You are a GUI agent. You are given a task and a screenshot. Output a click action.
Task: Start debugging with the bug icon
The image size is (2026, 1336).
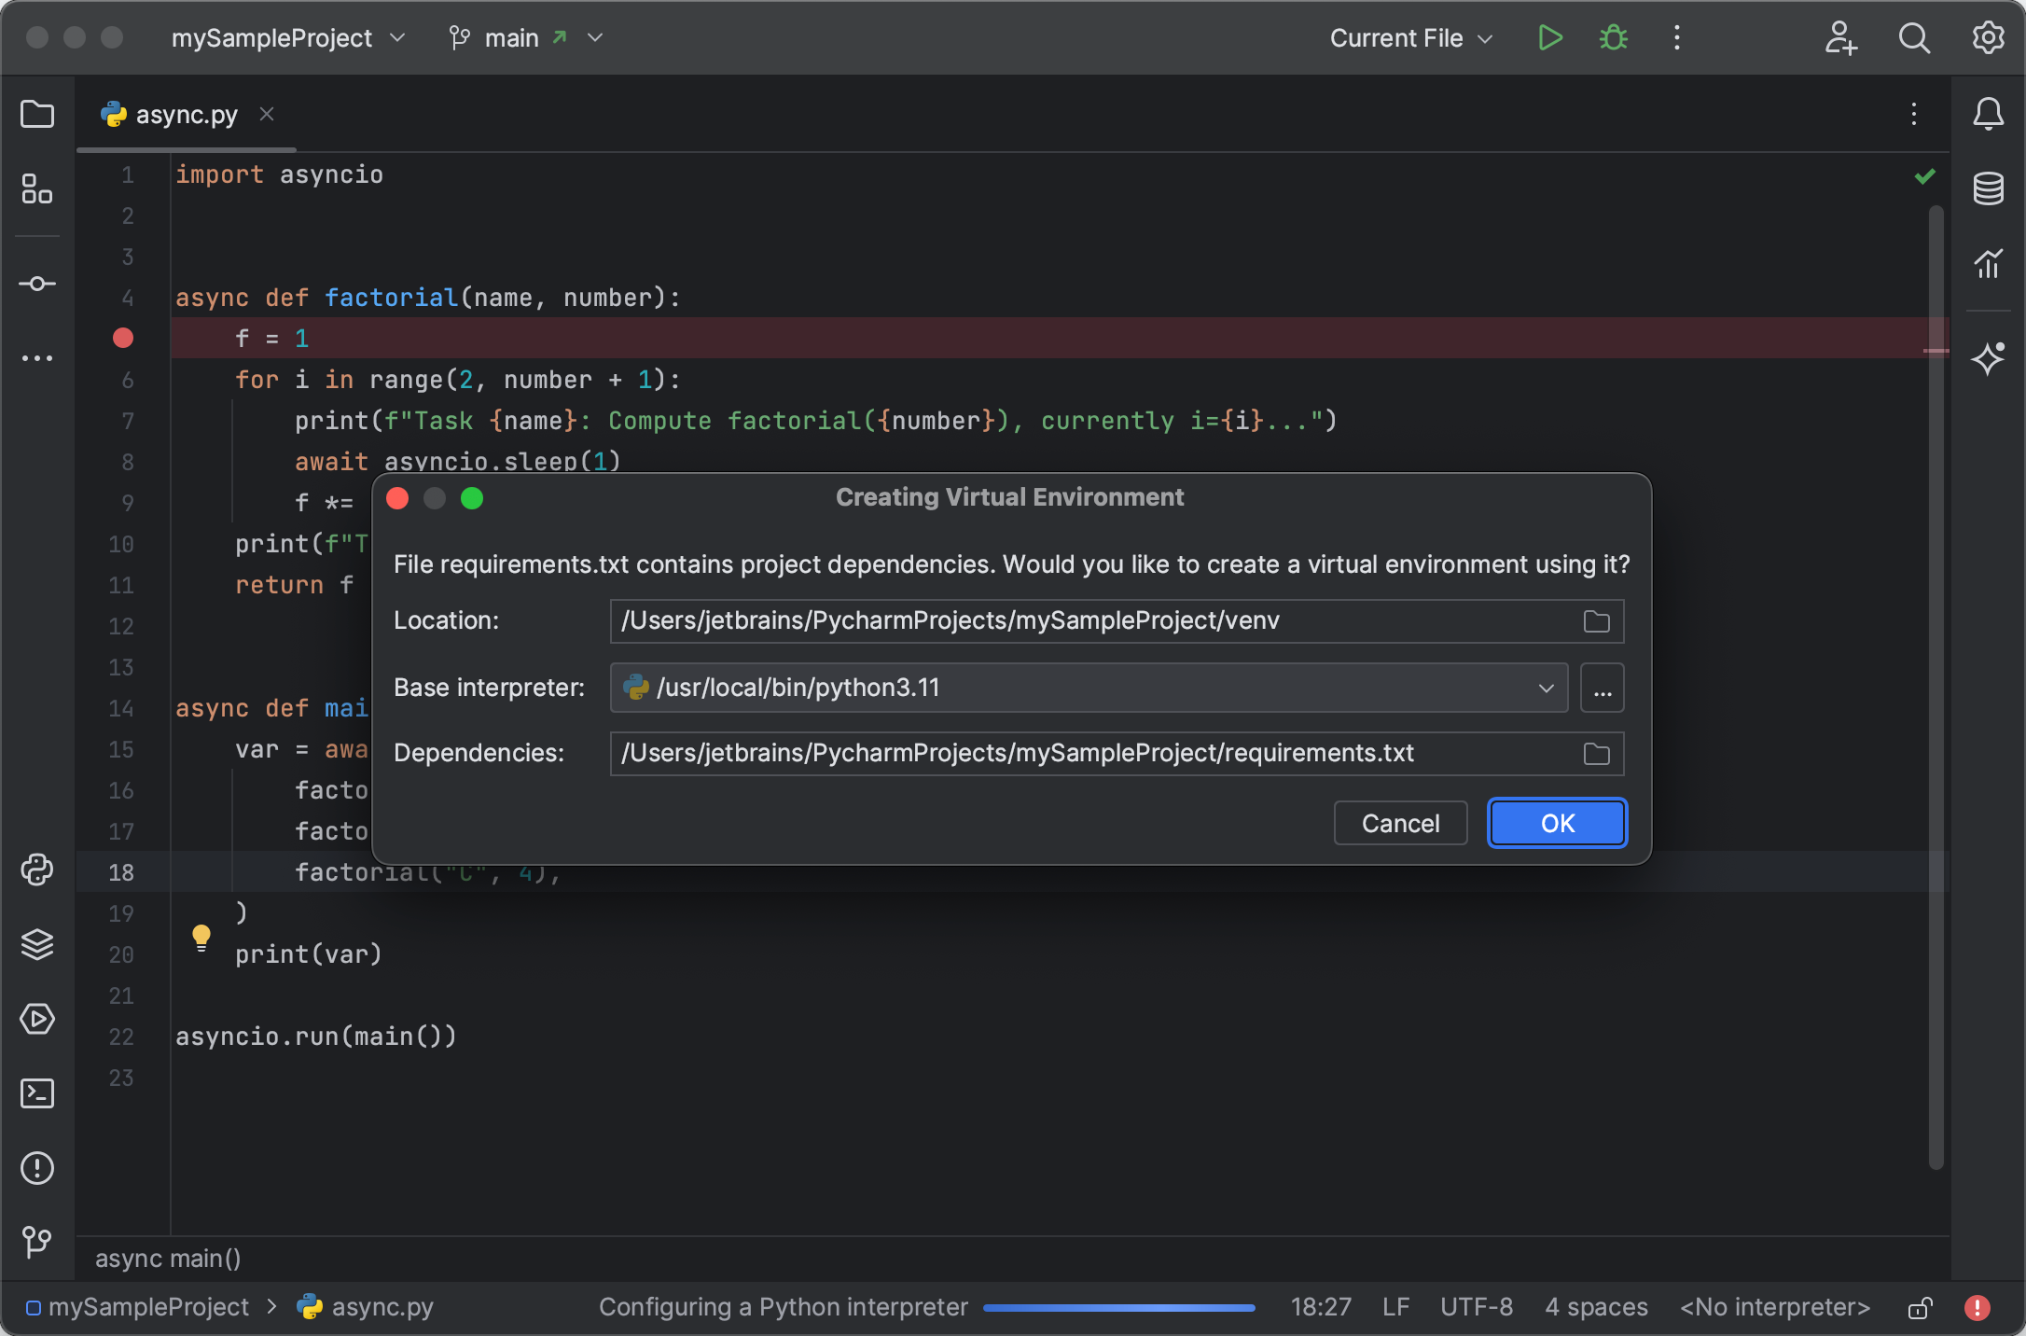point(1613,38)
